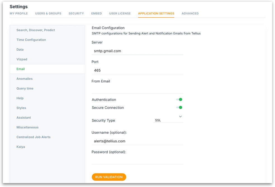Screen dimensions: 275x187
Task: Expand the Security Type dropdown chevron
Action: coord(180,116)
